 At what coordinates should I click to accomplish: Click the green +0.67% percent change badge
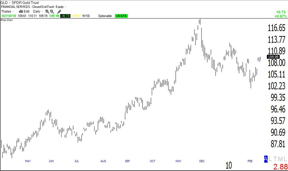coord(121,16)
